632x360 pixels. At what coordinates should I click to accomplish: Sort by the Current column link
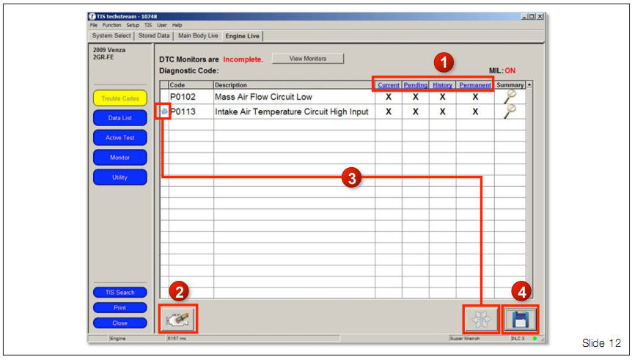(389, 85)
